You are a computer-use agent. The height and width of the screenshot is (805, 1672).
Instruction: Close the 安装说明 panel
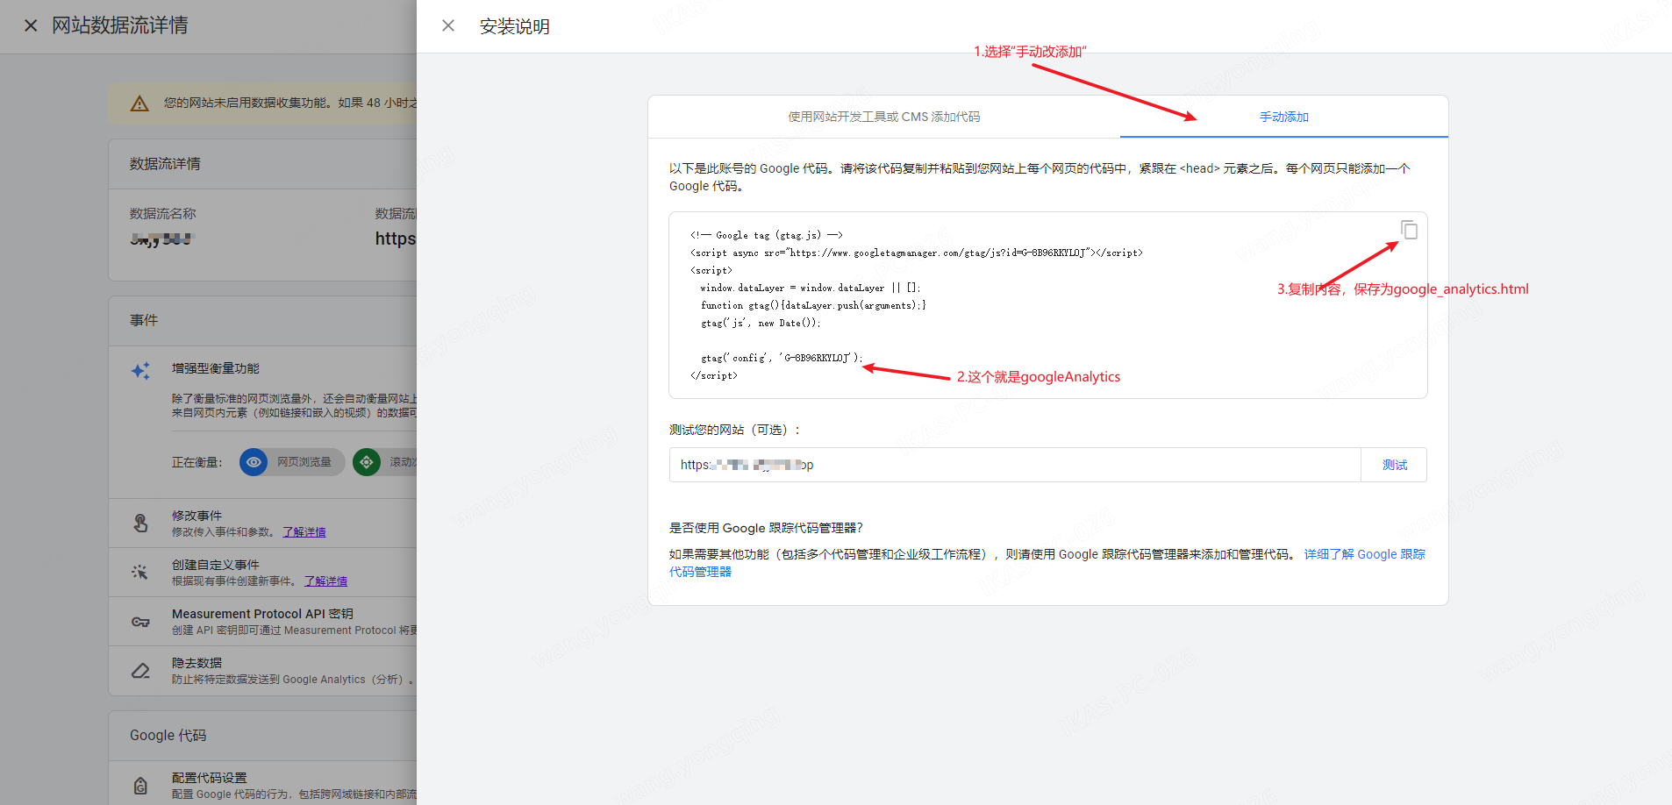[448, 25]
